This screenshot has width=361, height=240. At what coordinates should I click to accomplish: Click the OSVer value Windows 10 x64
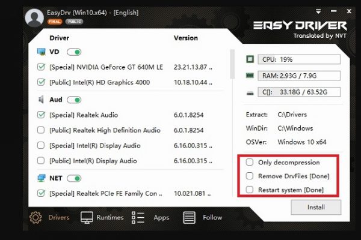point(302,142)
